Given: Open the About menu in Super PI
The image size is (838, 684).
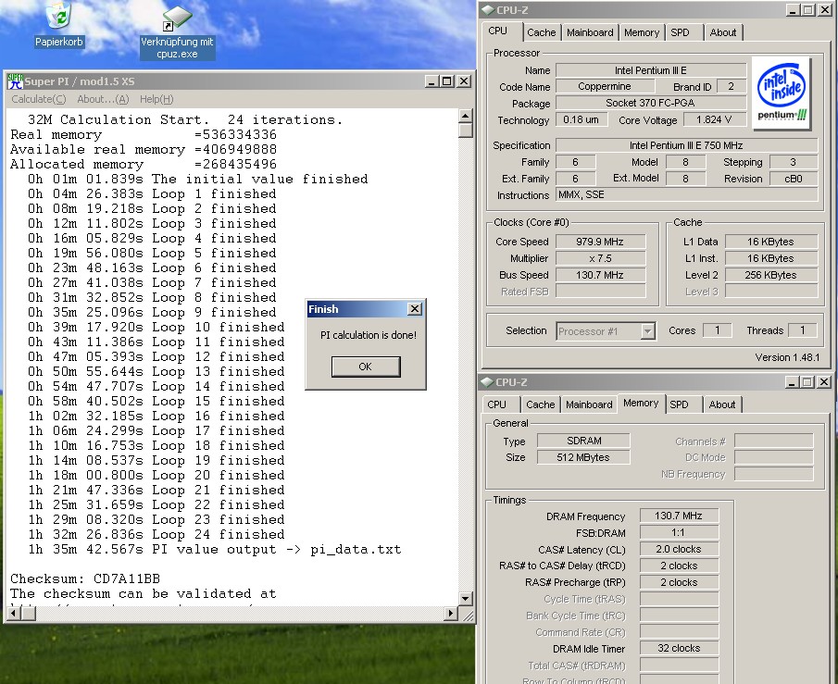Looking at the screenshot, I should pos(103,99).
